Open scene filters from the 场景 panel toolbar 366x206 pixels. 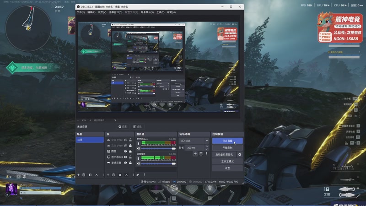(90, 175)
